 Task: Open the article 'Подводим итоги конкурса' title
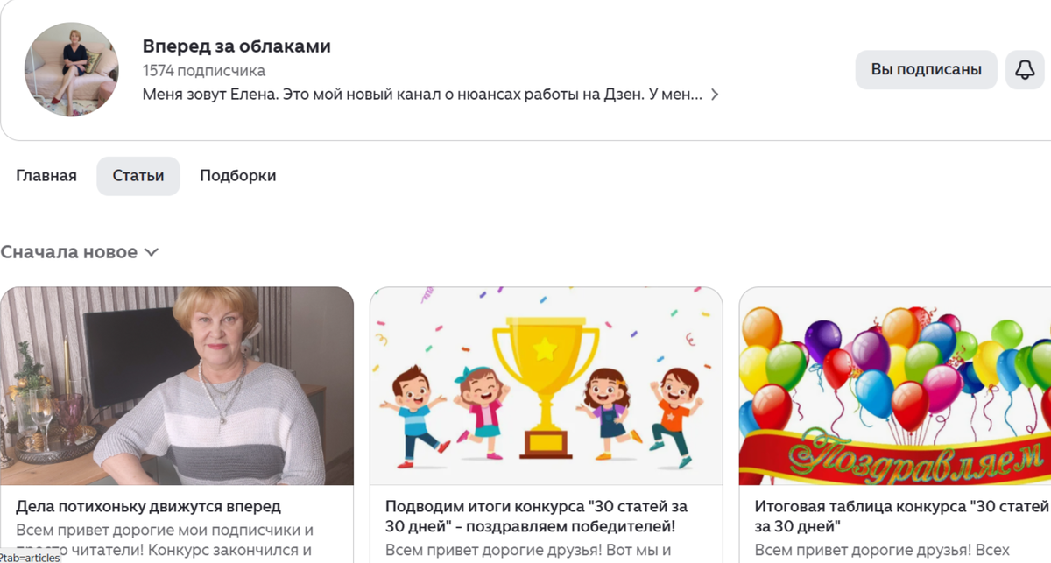(536, 517)
